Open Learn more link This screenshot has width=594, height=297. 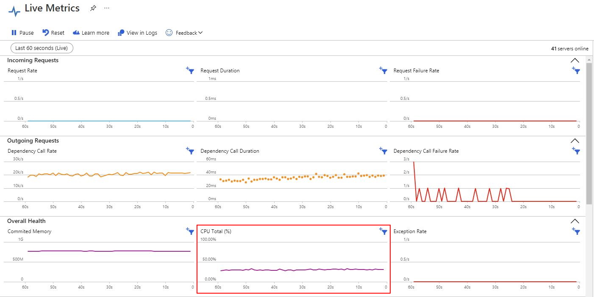coord(91,33)
